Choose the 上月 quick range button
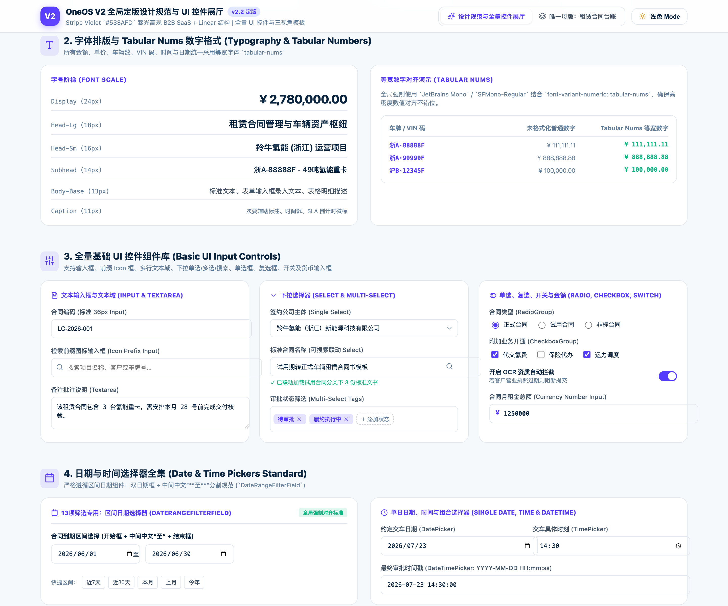Screen dimensions: 728x606 (x=171, y=582)
